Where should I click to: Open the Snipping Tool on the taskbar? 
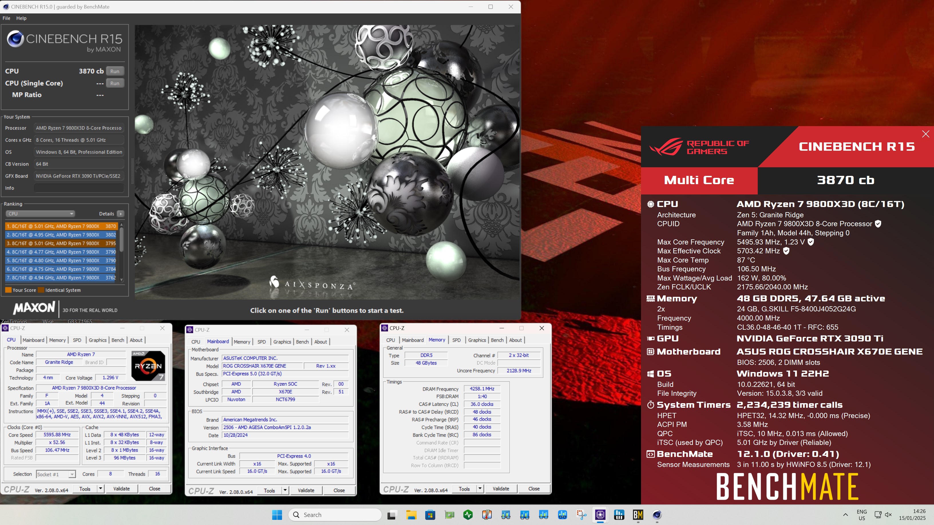tap(581, 515)
